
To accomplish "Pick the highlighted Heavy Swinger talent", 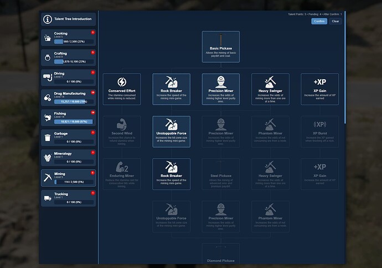I will point(270,89).
